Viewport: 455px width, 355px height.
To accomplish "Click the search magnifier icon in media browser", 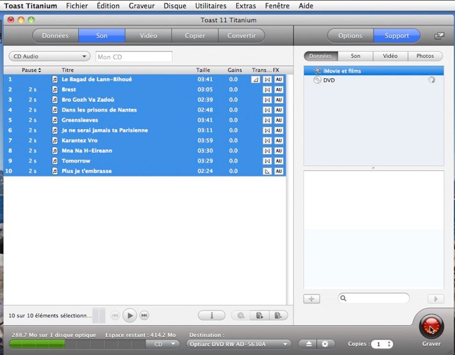I will [x=344, y=298].
